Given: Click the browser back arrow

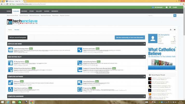Looking at the screenshot, I should tap(2, 4).
